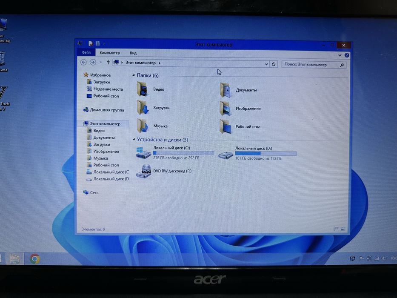Switch to details view icon in status bar
Screen dimensions: 397x298
pyautogui.click(x=336, y=229)
